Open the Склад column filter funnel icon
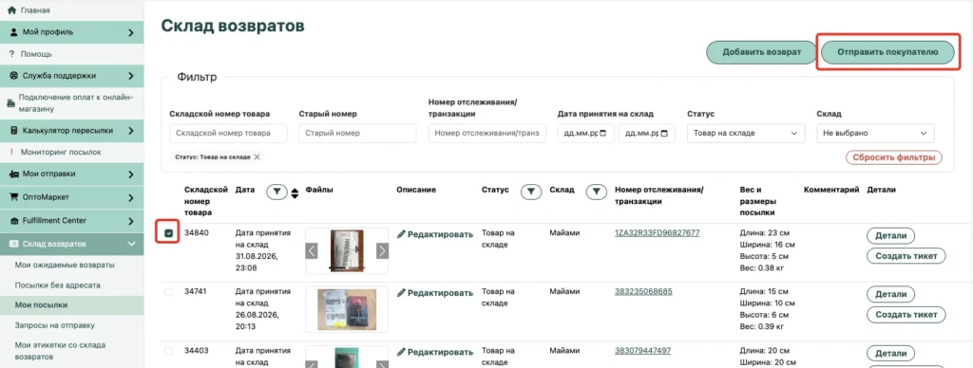The height and width of the screenshot is (368, 973). [597, 193]
